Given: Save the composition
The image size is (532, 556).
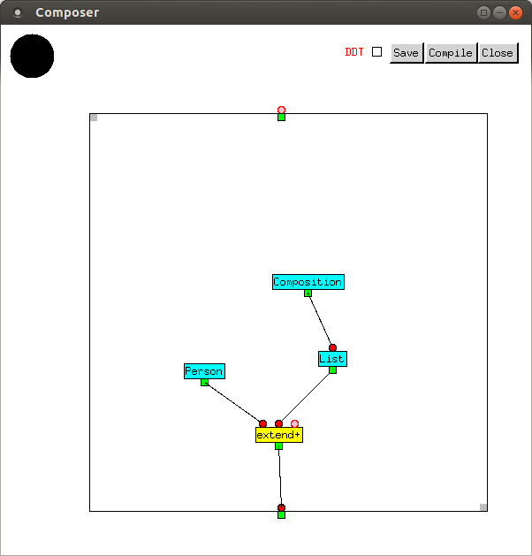Looking at the screenshot, I should click(406, 53).
